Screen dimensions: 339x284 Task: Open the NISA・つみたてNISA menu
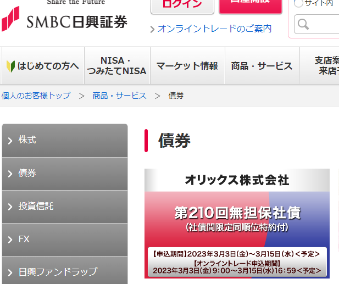click(x=117, y=66)
